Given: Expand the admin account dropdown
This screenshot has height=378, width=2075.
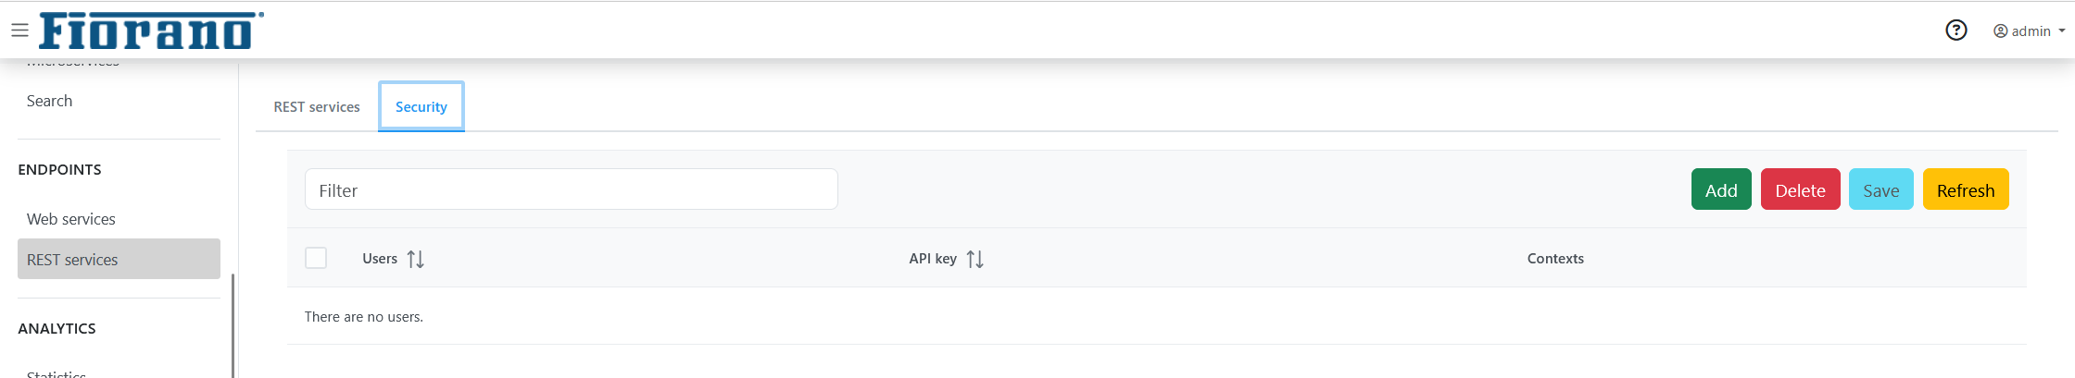Looking at the screenshot, I should (x=2030, y=31).
